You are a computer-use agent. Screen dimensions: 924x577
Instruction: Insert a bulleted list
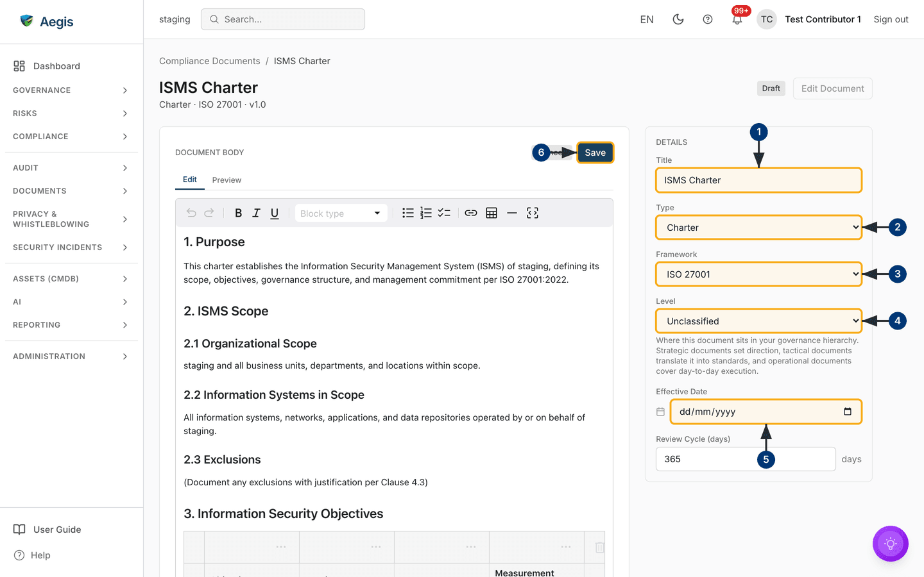coord(408,213)
